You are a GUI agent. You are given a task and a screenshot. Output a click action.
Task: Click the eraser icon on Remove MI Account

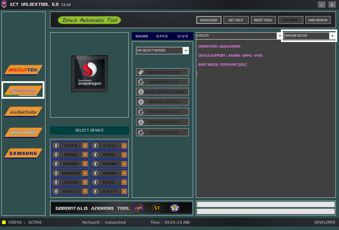pyautogui.click(x=141, y=72)
